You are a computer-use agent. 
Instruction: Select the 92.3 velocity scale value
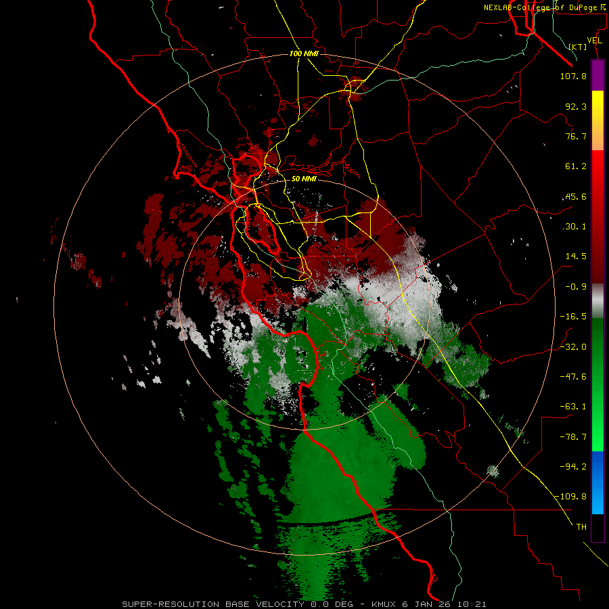pos(576,106)
